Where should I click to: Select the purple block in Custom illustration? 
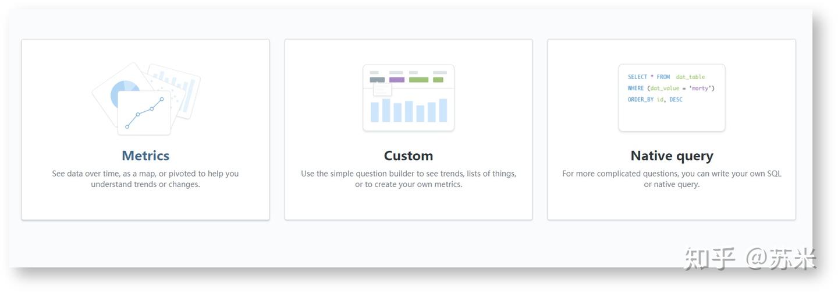396,80
